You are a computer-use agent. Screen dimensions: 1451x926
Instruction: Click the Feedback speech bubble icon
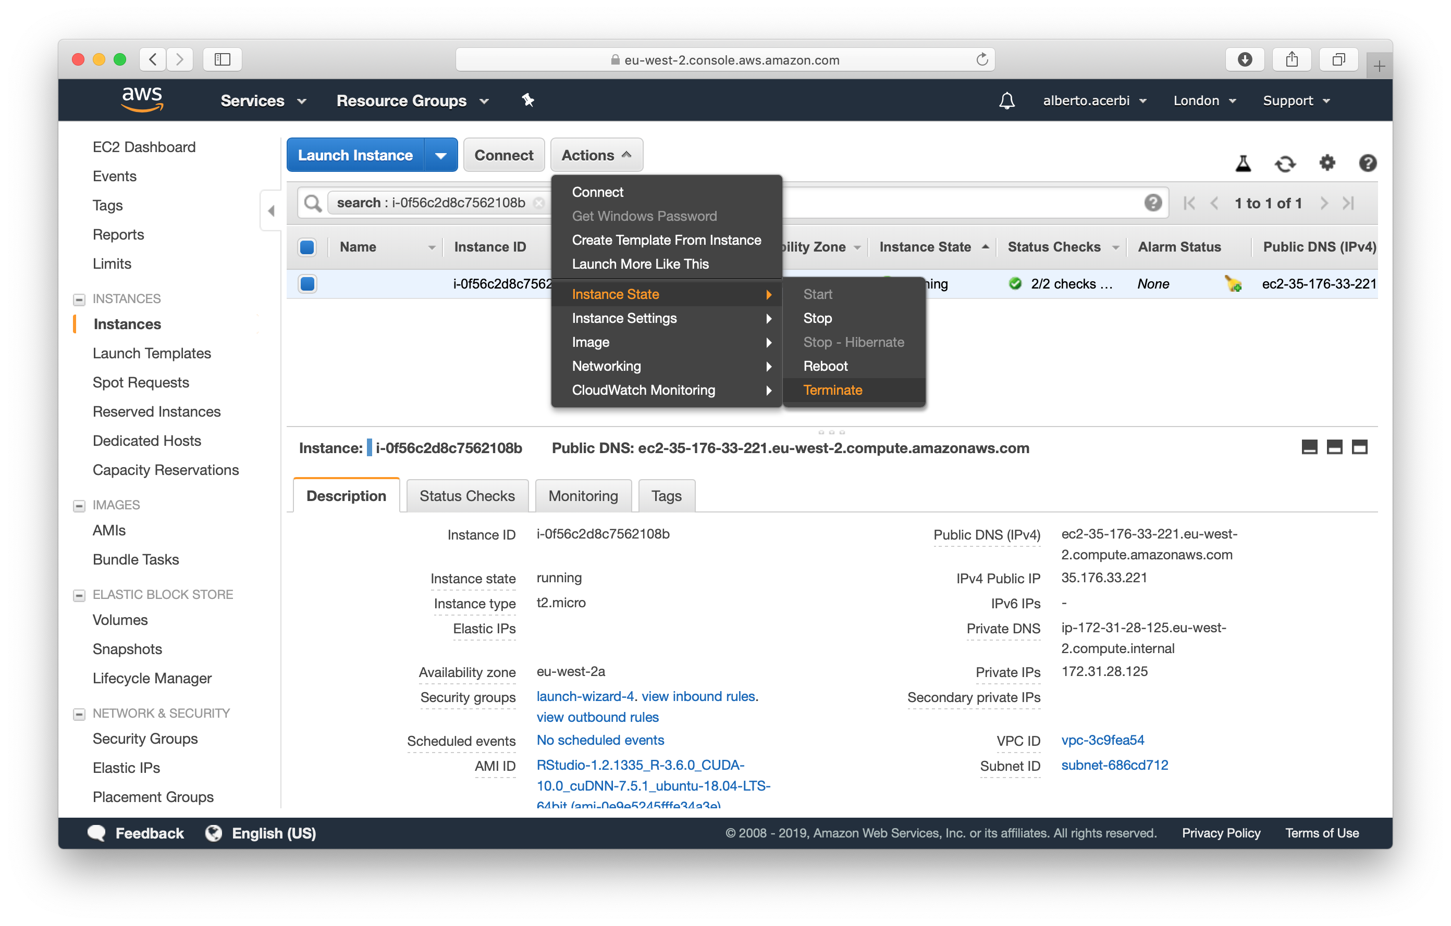pos(96,833)
